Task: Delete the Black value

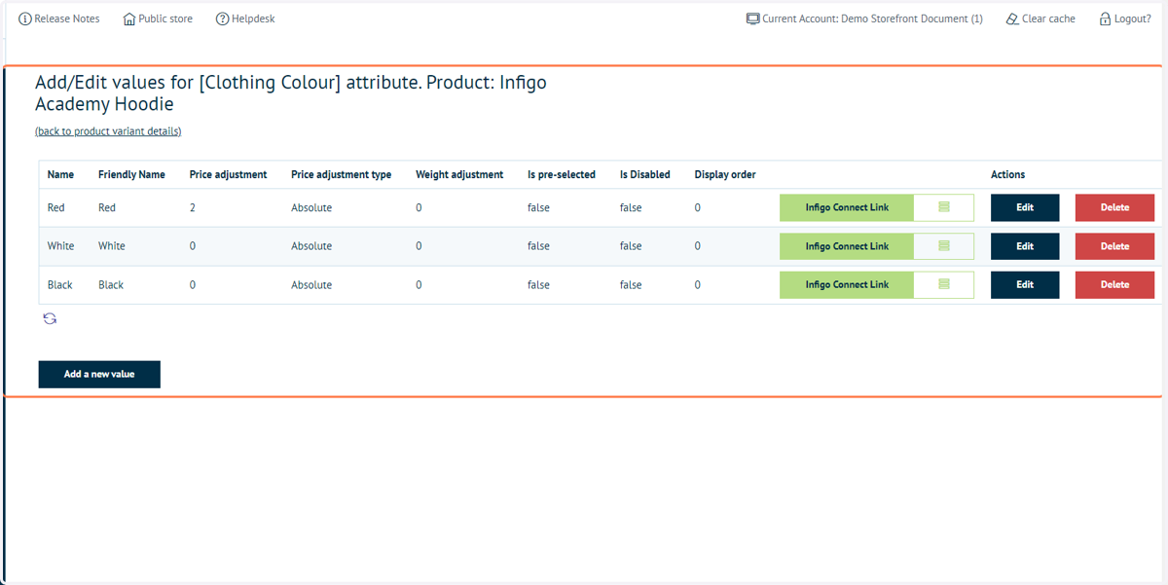Action: (1114, 284)
